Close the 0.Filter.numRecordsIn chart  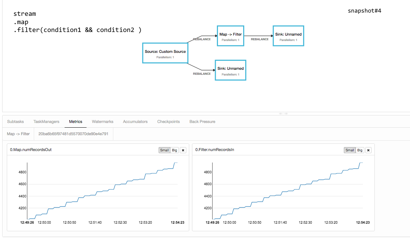coord(368,150)
